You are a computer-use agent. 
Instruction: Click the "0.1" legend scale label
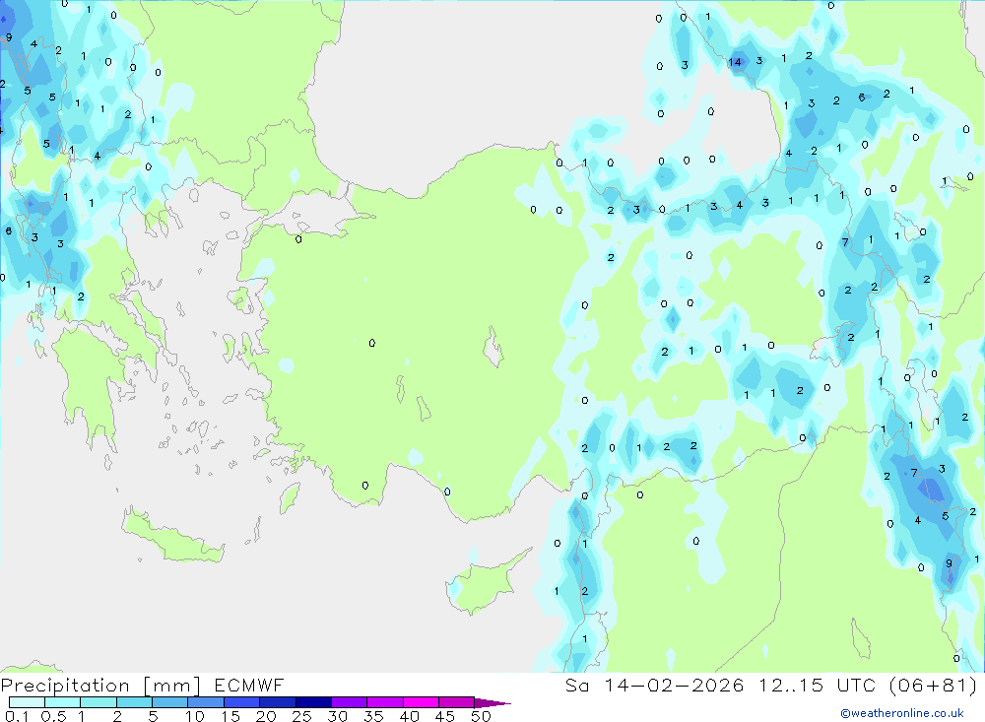click(17, 716)
